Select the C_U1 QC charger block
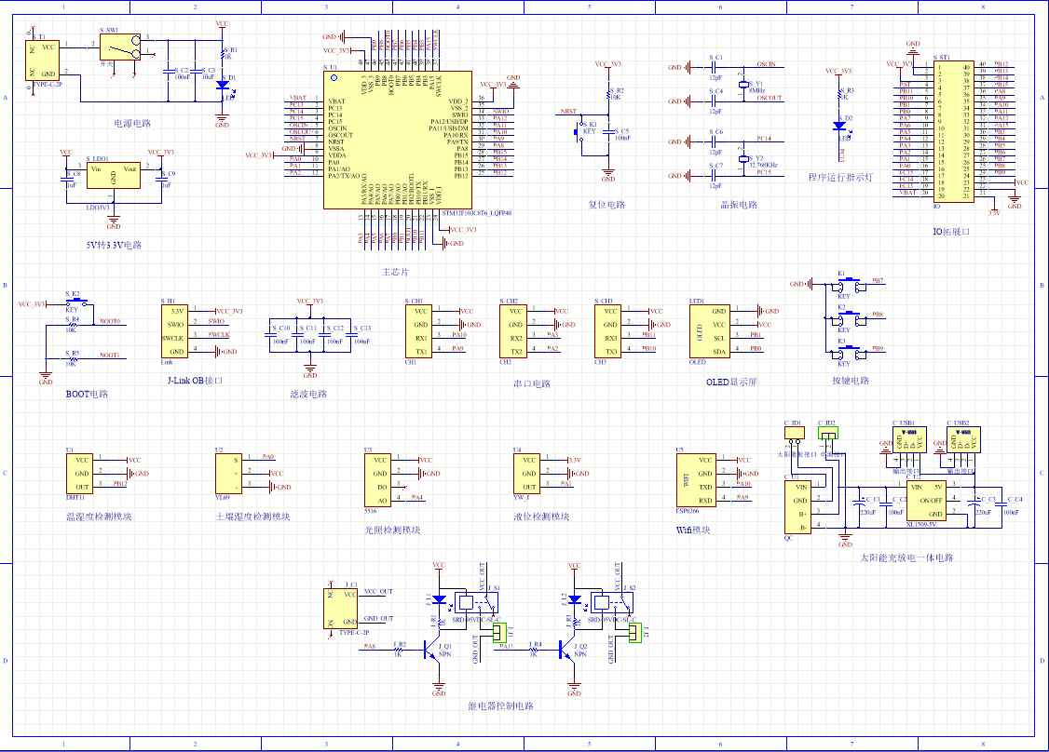Viewport: 1049px width, 752px height. 797,507
